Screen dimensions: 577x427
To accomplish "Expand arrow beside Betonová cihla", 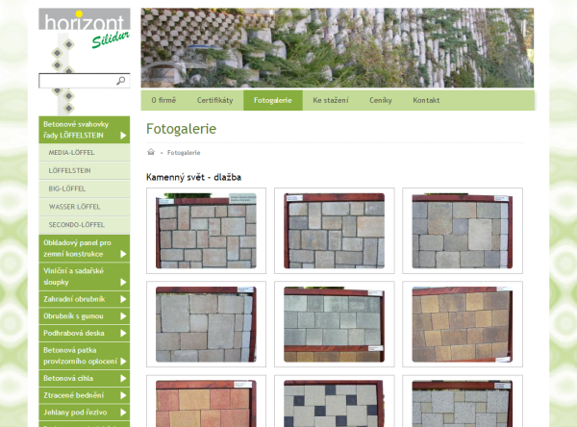I will 123,378.
